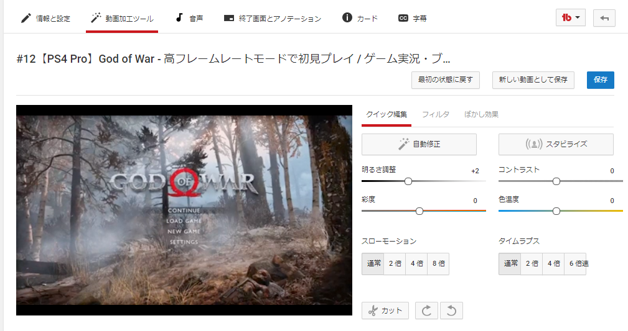Screen dimensions: 628x331
Task: Switch to the 音声 tab
Action: coord(189,19)
